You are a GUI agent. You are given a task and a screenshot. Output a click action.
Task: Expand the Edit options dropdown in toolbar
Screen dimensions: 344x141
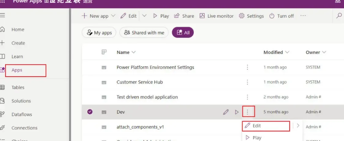145,16
